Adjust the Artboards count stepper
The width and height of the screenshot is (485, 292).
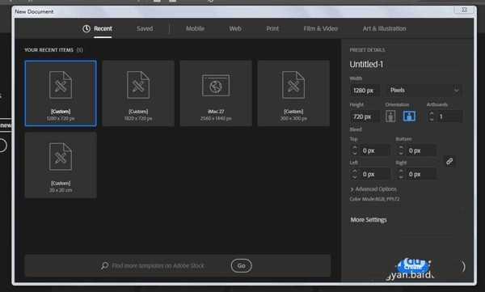click(x=432, y=116)
